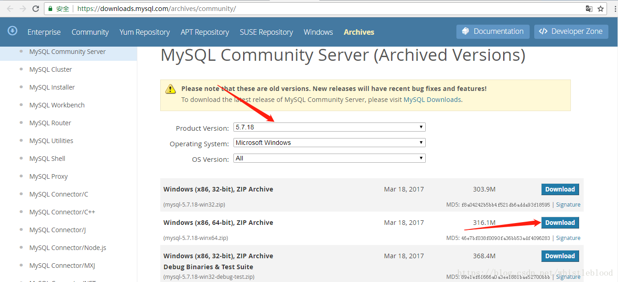Click the page heading MySQL Community Server (Archived Versions)
The image size is (618, 282).
[343, 55]
